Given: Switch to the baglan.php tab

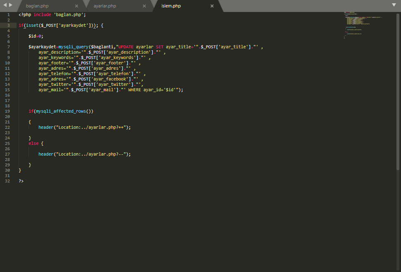Looking at the screenshot, I should point(37,6).
